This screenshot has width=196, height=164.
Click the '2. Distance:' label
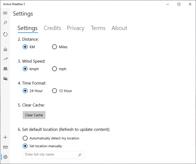pyautogui.click(x=28, y=39)
